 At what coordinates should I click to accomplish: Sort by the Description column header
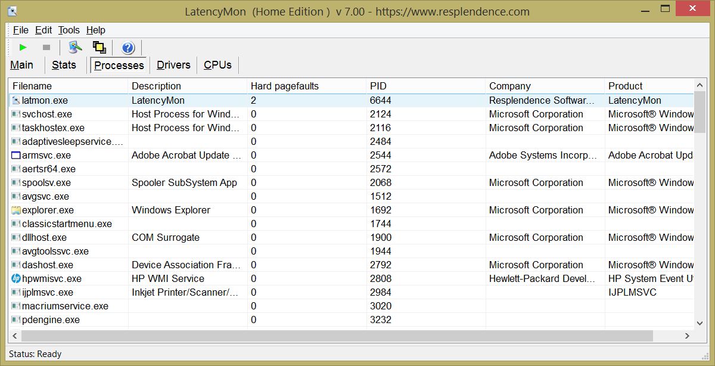(x=188, y=86)
